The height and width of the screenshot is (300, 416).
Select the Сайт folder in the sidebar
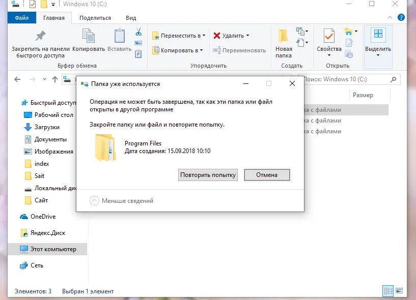click(x=36, y=200)
